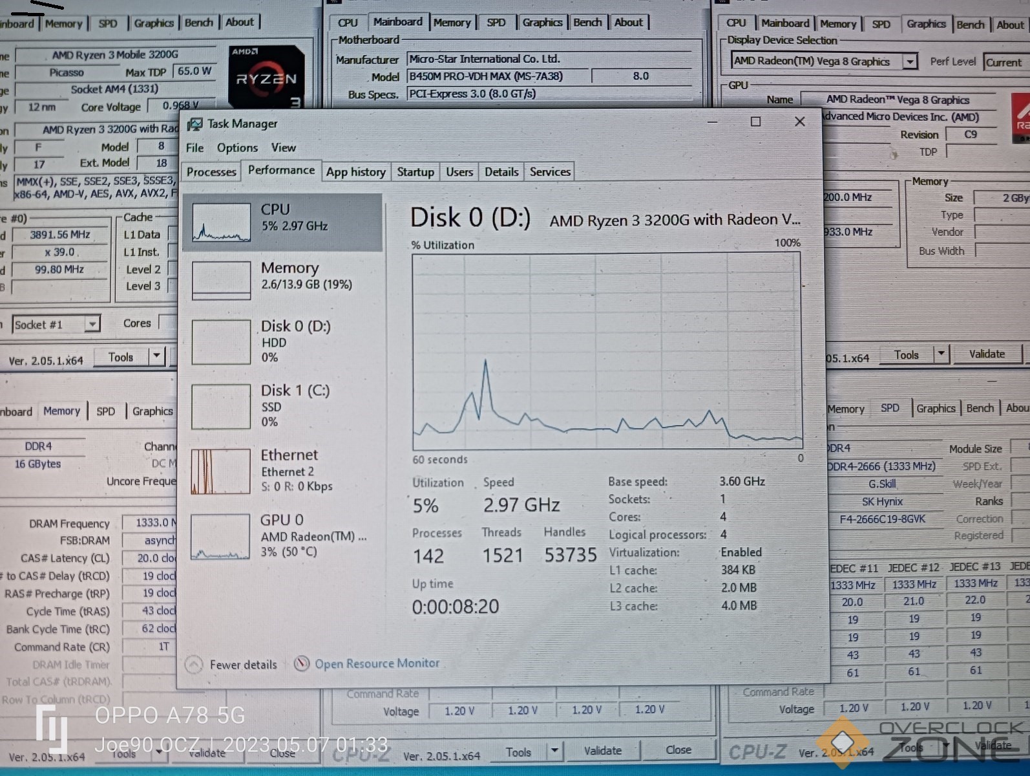Select the GPU 0 usage thumbnail
Viewport: 1030px width, 776px height.
221,537
